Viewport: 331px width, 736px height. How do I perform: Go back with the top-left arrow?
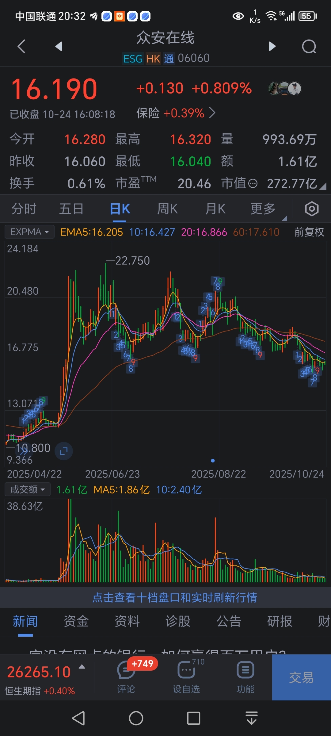click(21, 47)
